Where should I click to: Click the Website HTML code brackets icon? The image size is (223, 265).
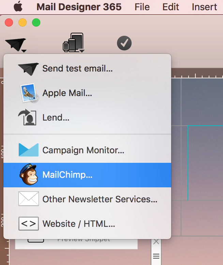click(x=28, y=223)
